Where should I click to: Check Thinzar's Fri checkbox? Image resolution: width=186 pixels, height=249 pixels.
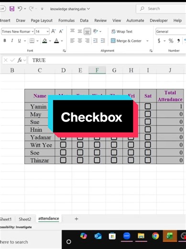(131, 160)
